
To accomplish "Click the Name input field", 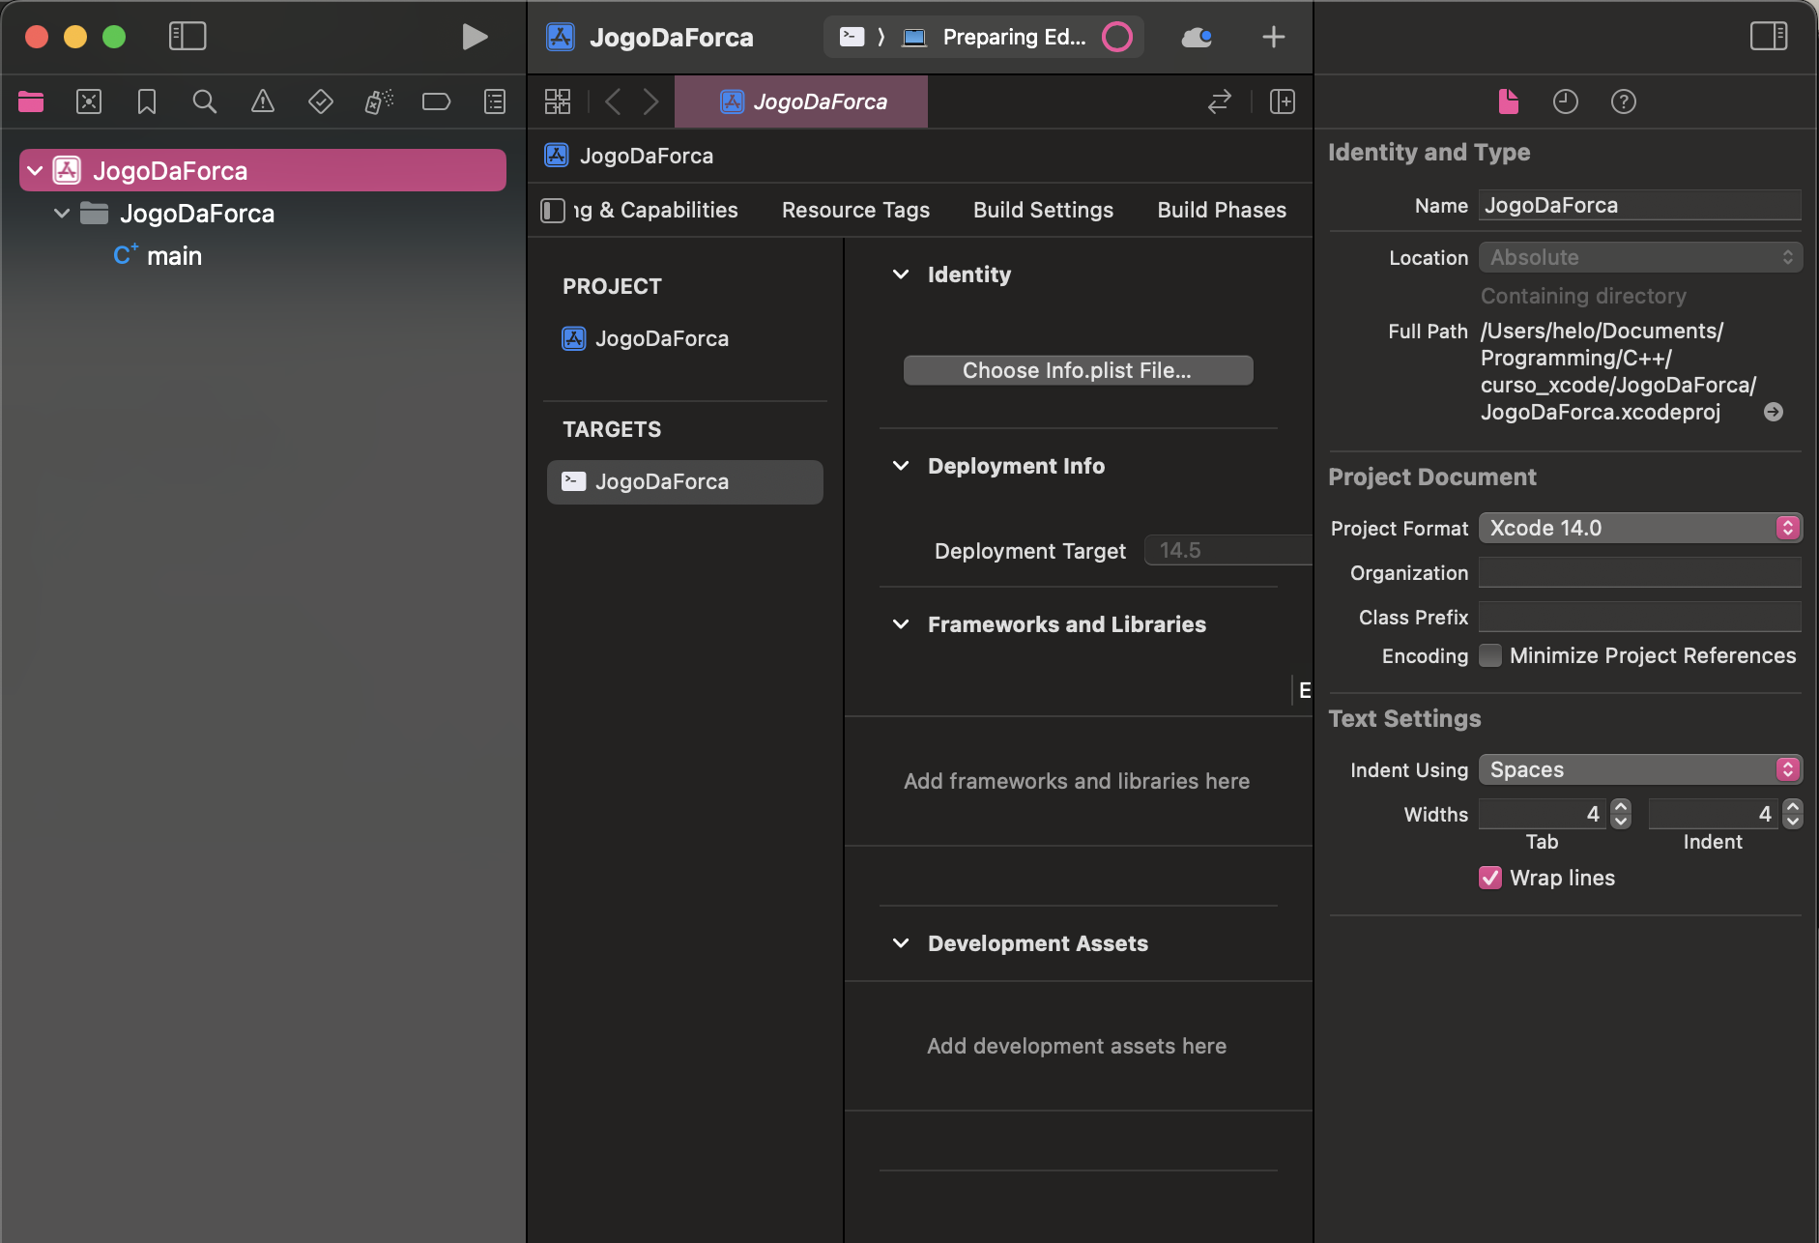I will coord(1640,205).
